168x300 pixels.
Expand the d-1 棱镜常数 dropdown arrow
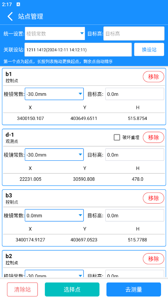point(81,154)
